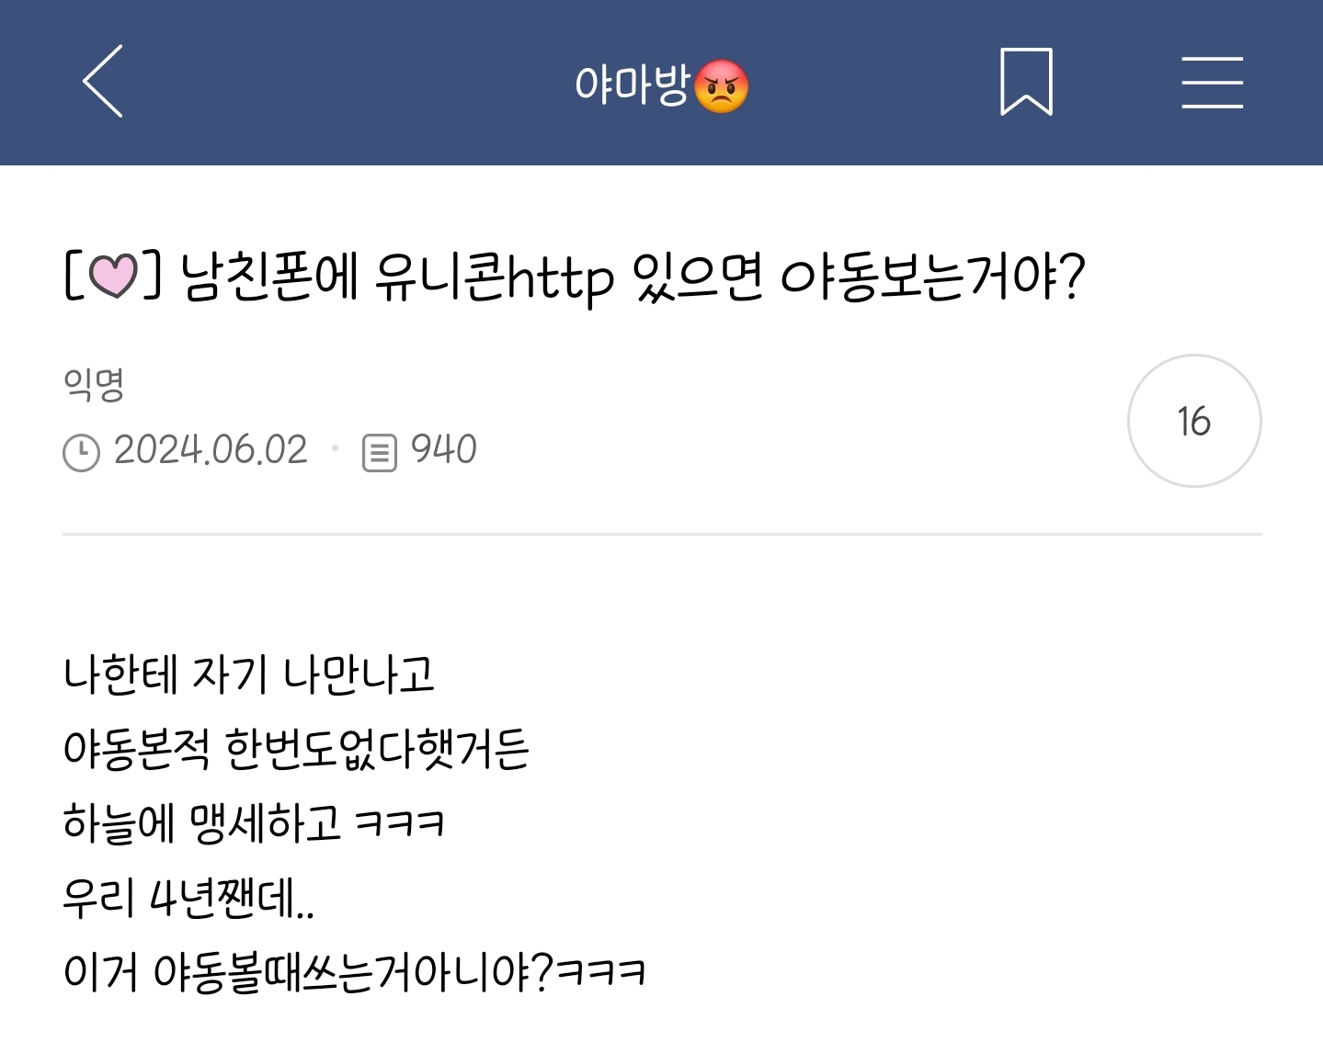Image resolution: width=1323 pixels, height=1042 pixels.
Task: Click the last line starting with "이거"
Action: click(x=354, y=972)
